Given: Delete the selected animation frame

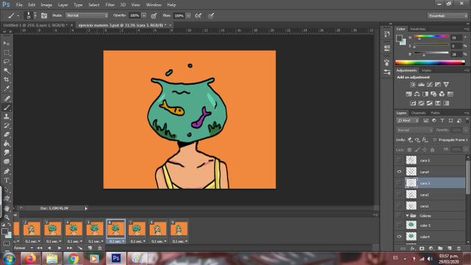Looking at the screenshot, I should [x=100, y=248].
